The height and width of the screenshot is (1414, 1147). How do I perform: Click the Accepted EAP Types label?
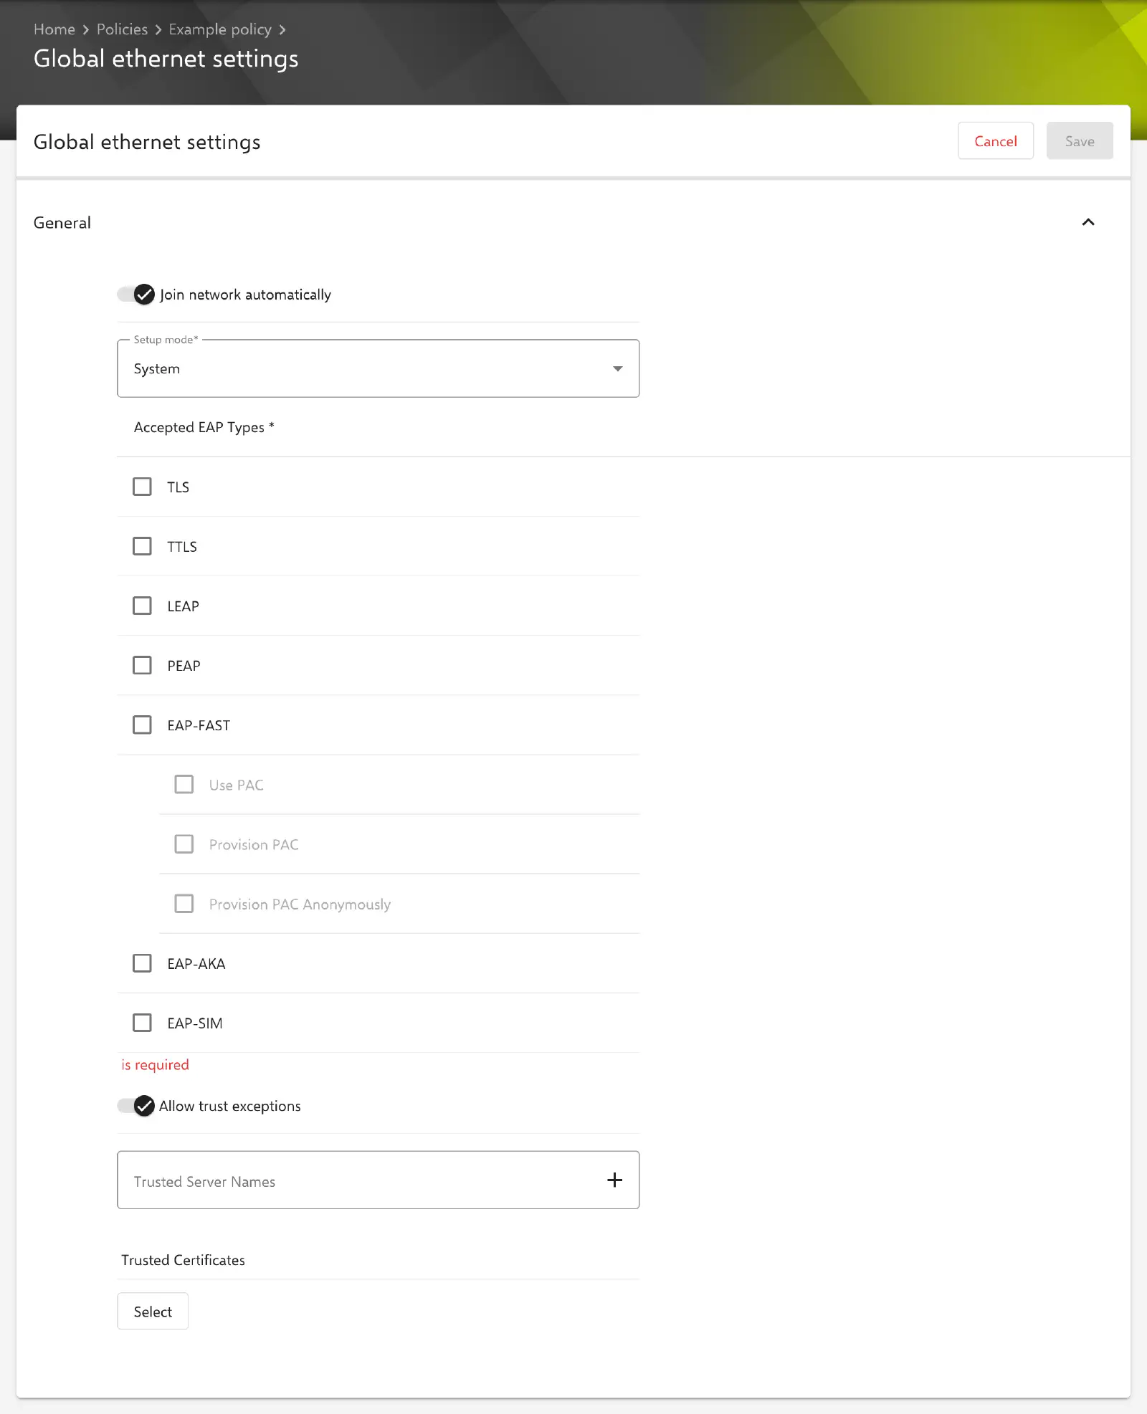pyautogui.click(x=204, y=427)
